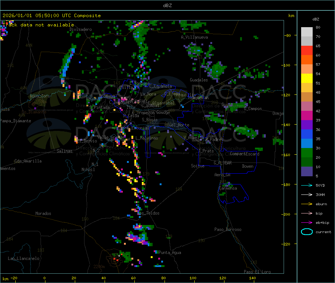Click the E_Escorial map label
This screenshot has width=335, height=283.
(x=138, y=128)
